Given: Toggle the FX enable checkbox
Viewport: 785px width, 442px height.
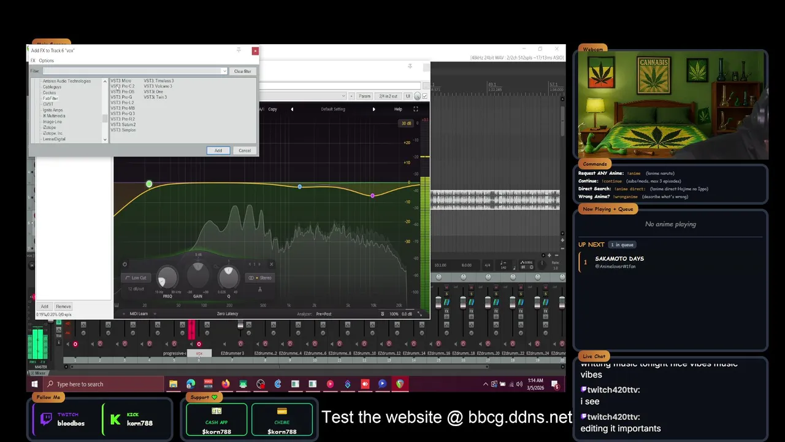Looking at the screenshot, I should tap(425, 96).
